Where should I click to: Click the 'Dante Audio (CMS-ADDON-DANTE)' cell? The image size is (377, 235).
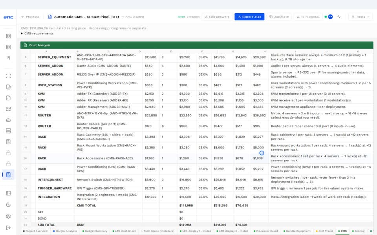pos(108,66)
